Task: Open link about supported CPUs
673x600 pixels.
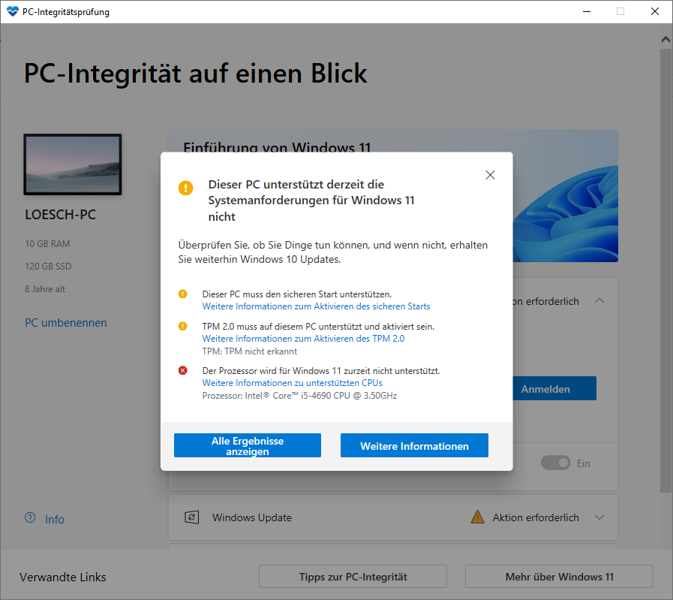Action: click(x=292, y=383)
